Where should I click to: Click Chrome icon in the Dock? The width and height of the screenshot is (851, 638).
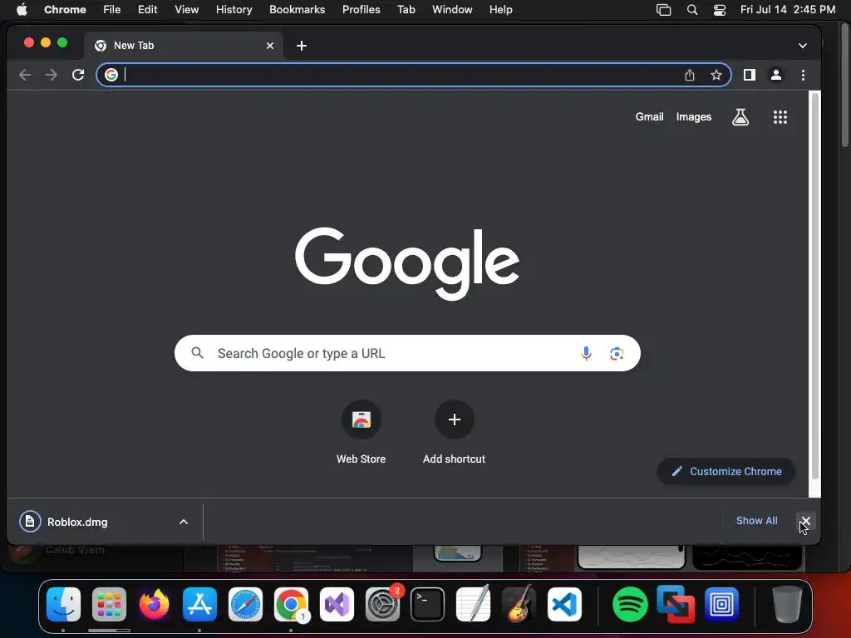coord(292,605)
